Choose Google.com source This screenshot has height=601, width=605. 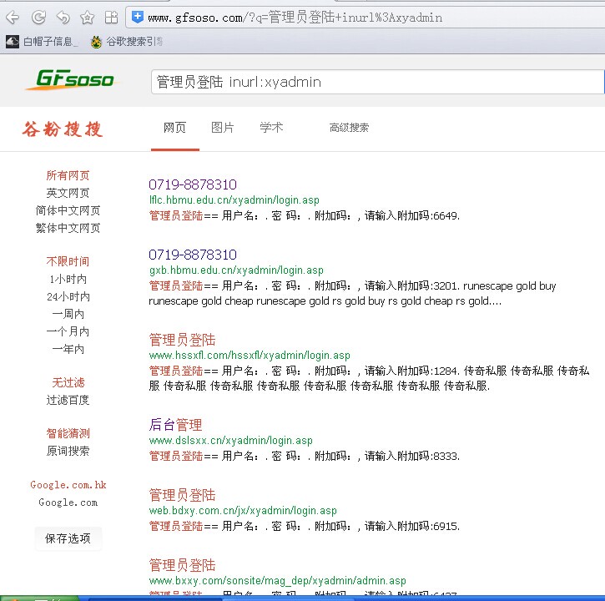[68, 503]
